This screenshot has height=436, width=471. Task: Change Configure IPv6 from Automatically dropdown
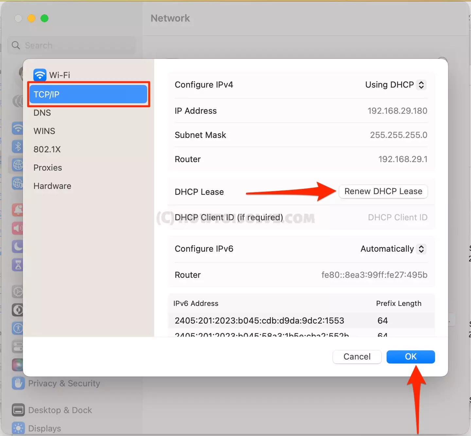[392, 249]
